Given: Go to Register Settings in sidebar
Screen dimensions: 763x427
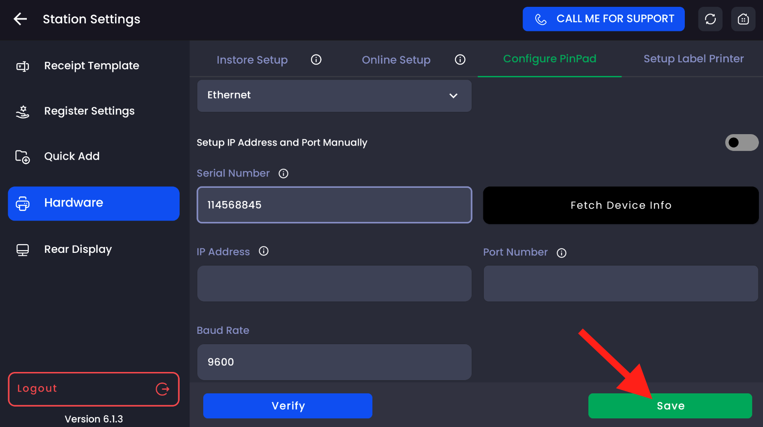Looking at the screenshot, I should coord(89,111).
